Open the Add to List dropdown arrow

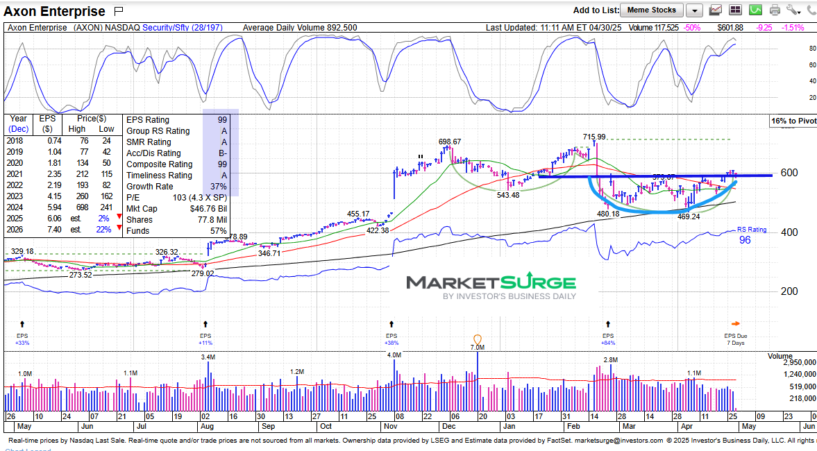point(694,10)
